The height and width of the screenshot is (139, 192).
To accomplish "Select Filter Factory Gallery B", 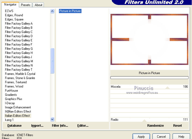I will 19,28.
